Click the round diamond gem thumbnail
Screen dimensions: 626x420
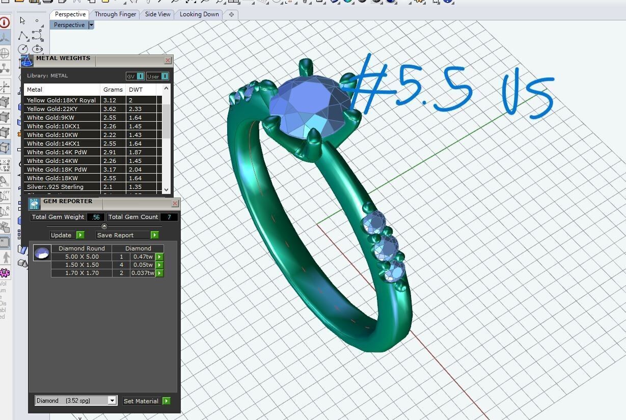click(x=42, y=253)
